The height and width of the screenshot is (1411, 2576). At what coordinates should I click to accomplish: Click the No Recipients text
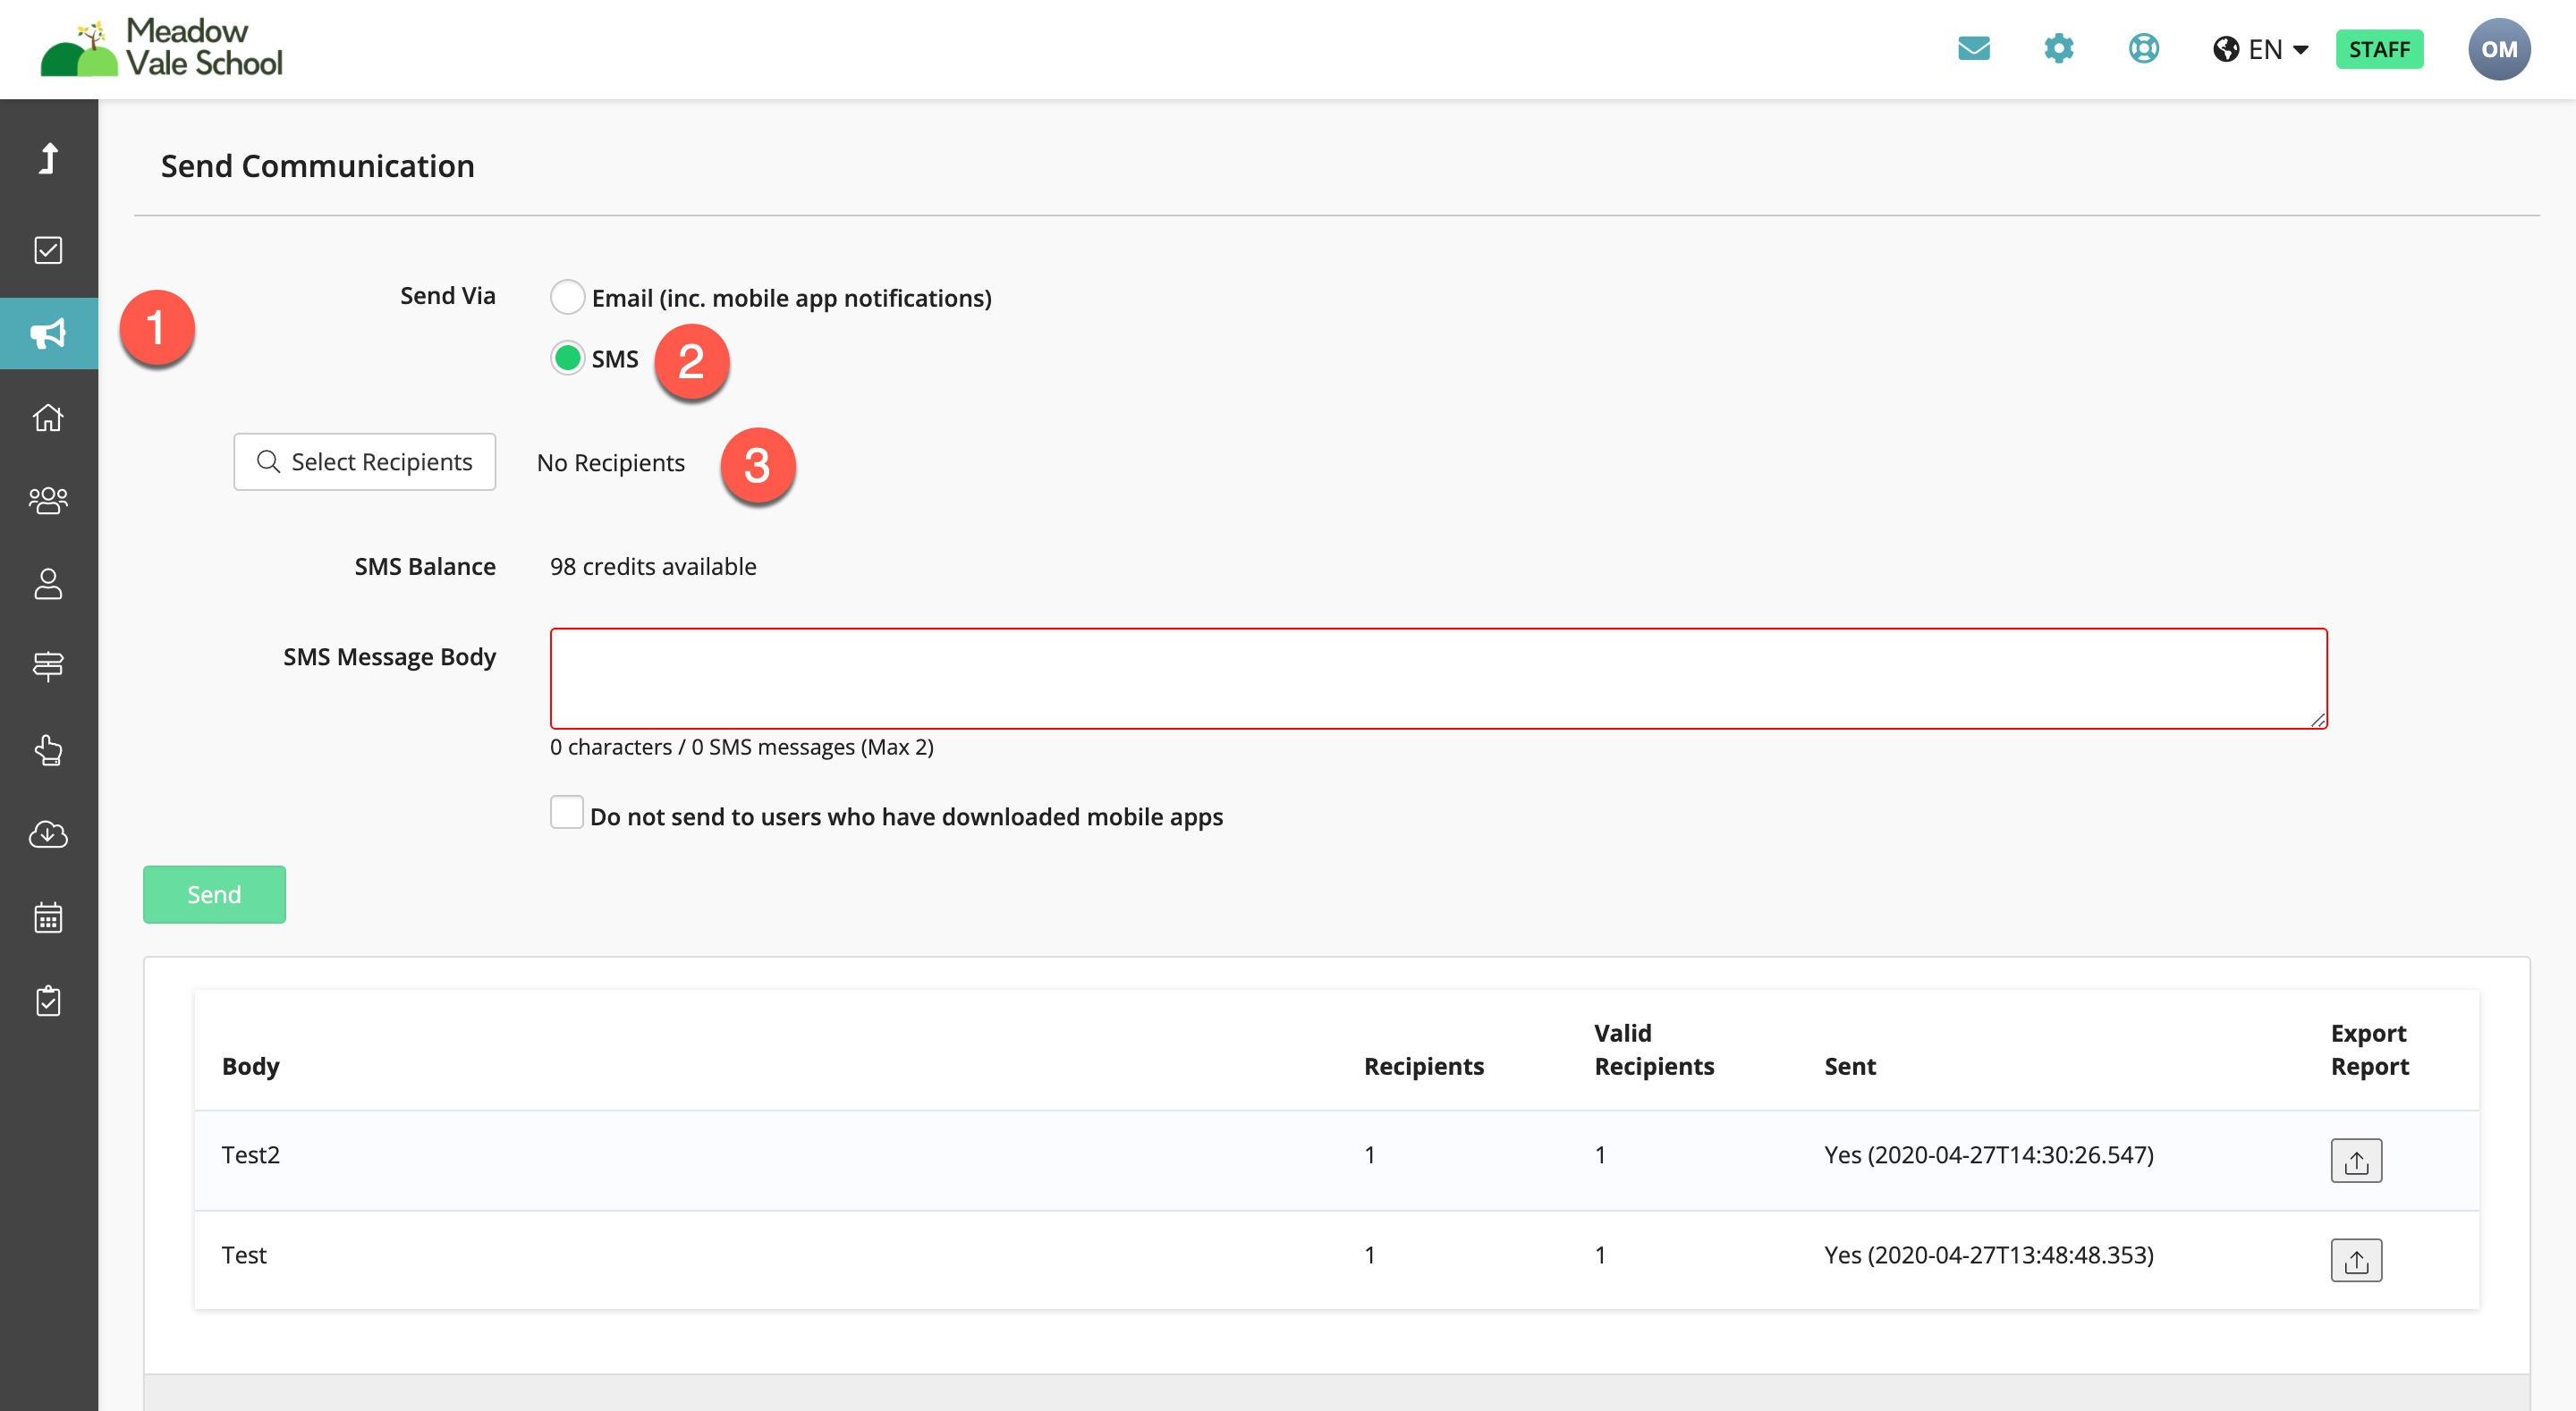tap(610, 463)
